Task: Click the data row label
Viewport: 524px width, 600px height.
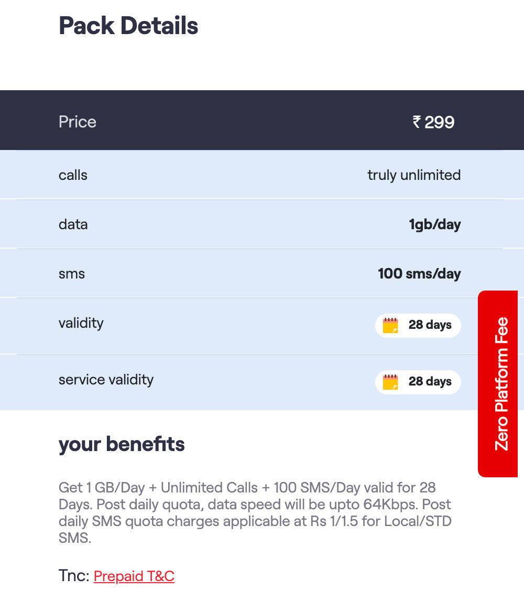Action: [x=73, y=224]
